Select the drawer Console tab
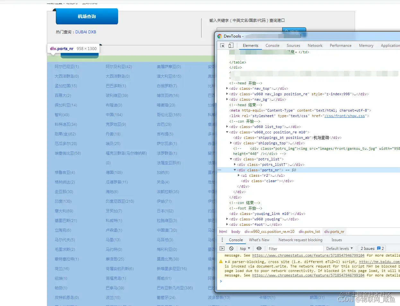The height and width of the screenshot is (306, 400). point(236,240)
